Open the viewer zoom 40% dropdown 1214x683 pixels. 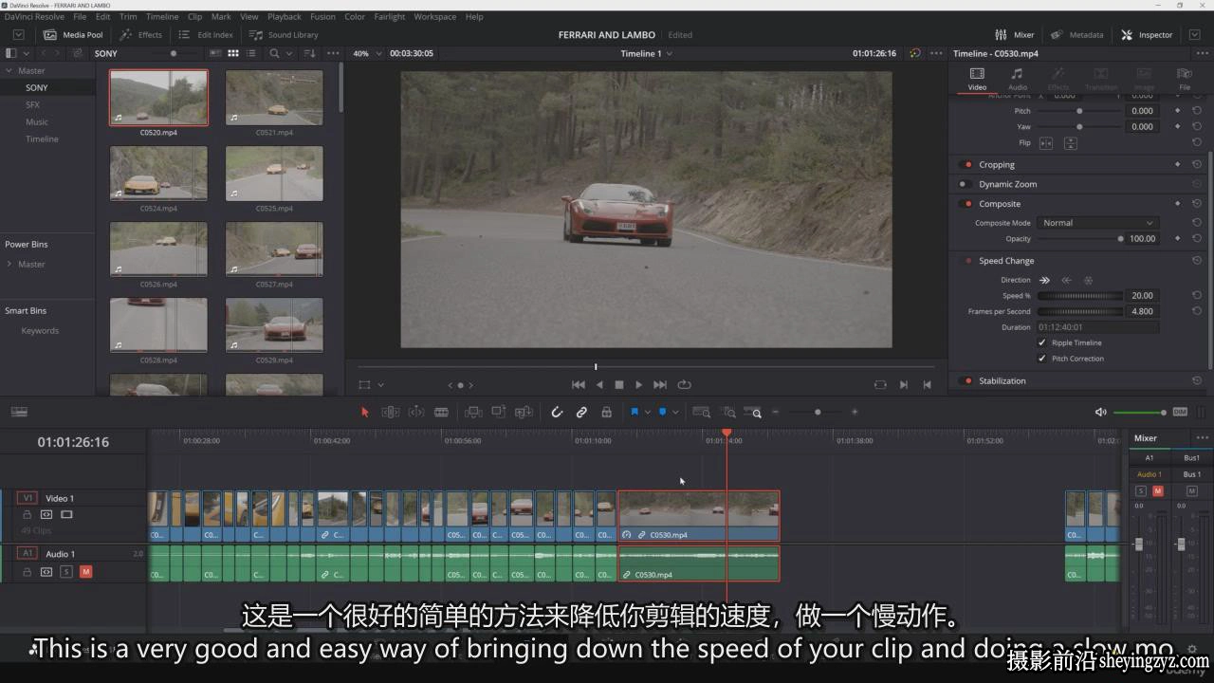point(367,53)
